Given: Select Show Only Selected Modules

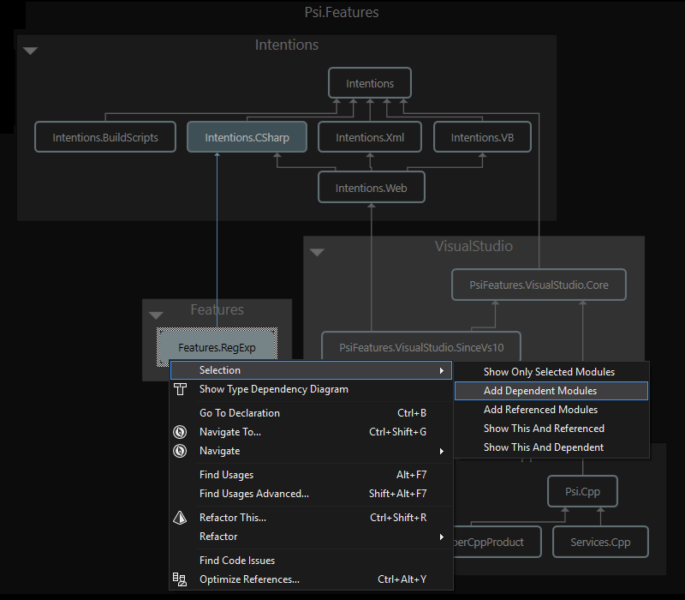Looking at the screenshot, I should (x=549, y=372).
